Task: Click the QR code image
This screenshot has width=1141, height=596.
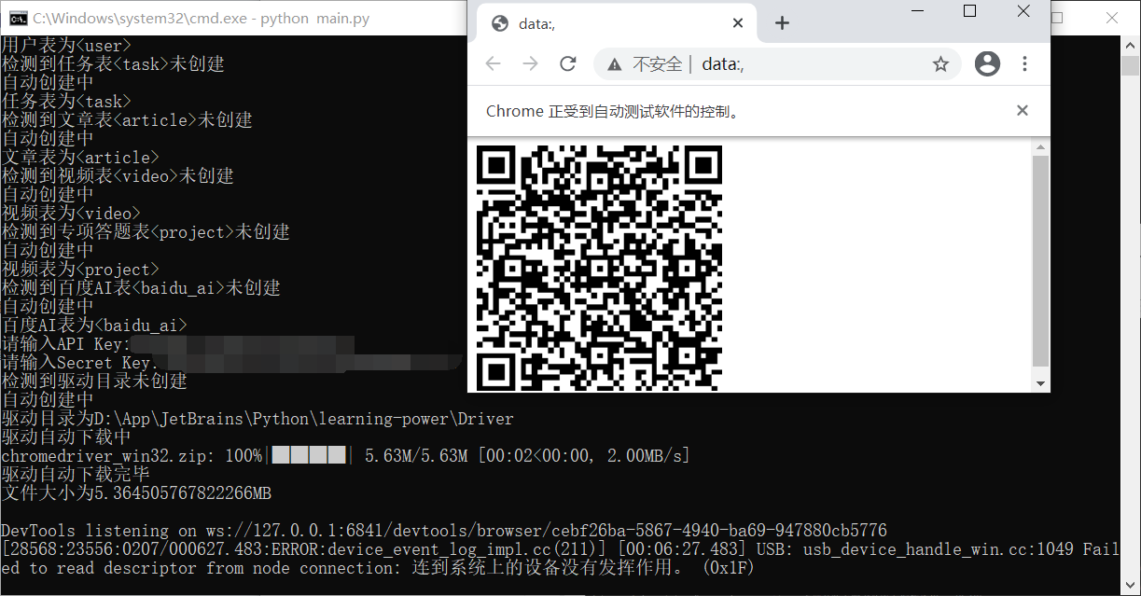Action: pos(599,268)
